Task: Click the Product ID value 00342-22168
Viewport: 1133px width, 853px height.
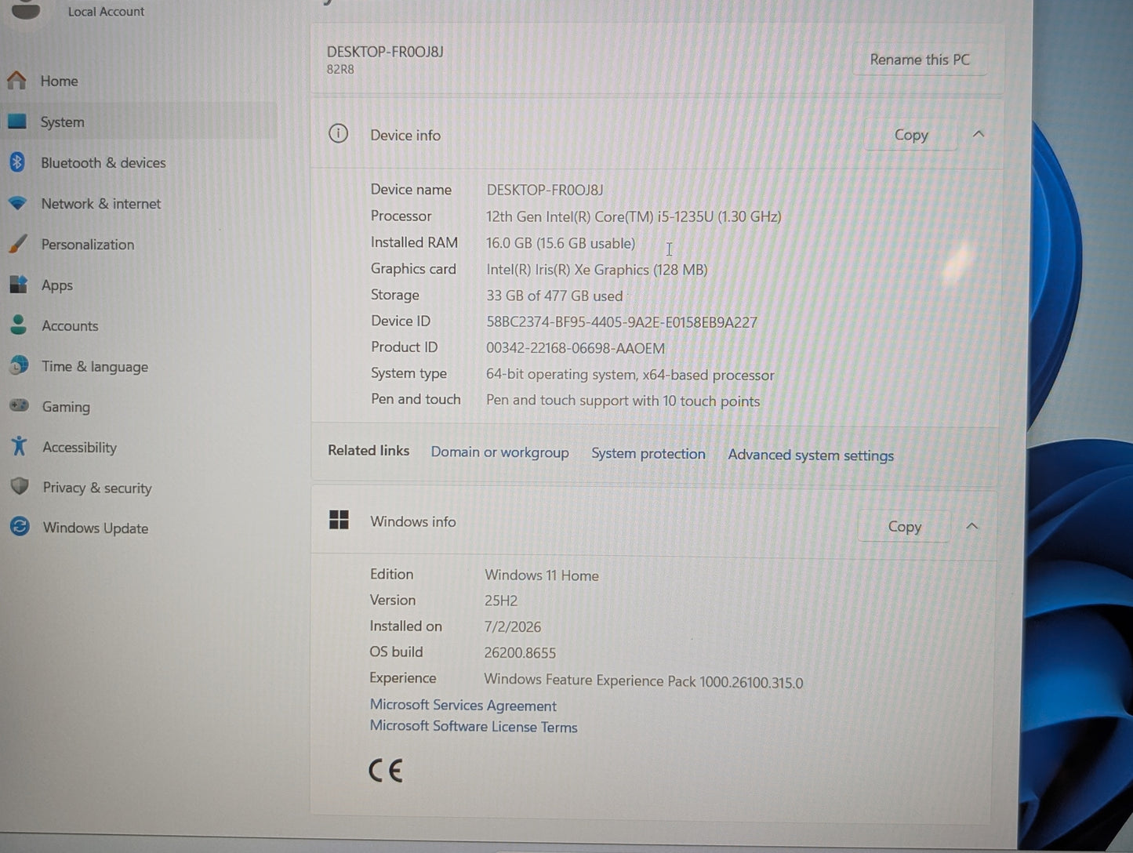Action: (x=576, y=348)
